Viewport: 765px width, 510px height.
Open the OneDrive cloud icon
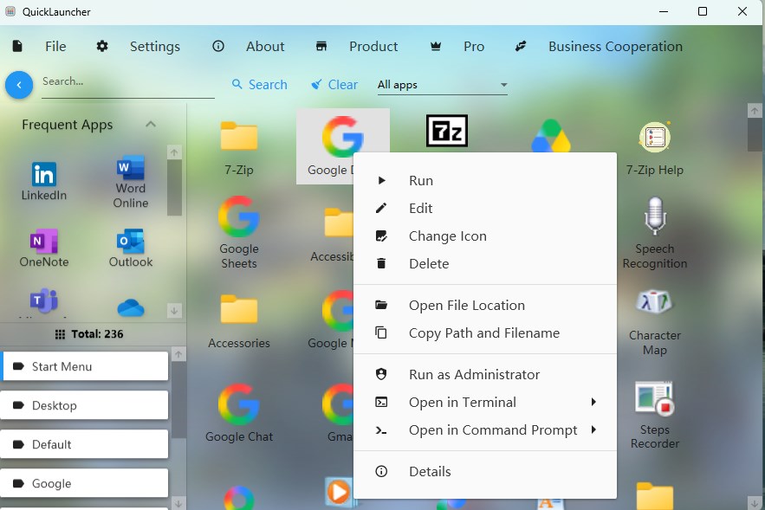130,307
